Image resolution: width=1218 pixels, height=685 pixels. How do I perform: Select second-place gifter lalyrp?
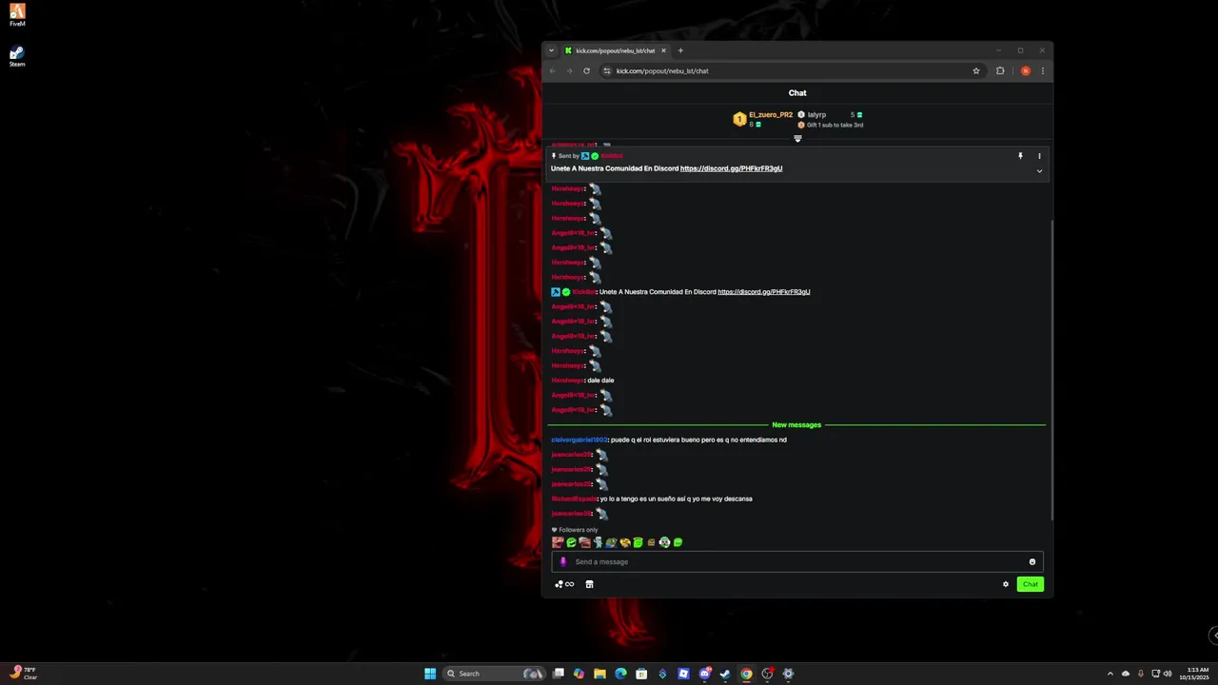click(x=816, y=115)
